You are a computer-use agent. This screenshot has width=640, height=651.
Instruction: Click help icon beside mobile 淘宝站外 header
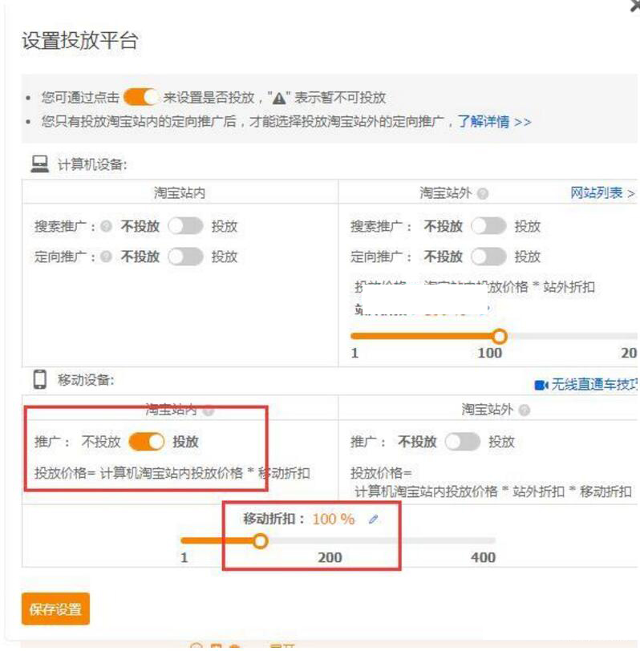(525, 410)
